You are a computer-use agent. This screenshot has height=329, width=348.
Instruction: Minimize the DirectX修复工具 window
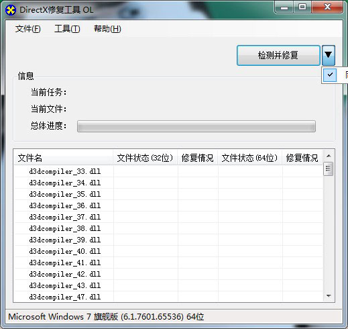(x=284, y=7)
